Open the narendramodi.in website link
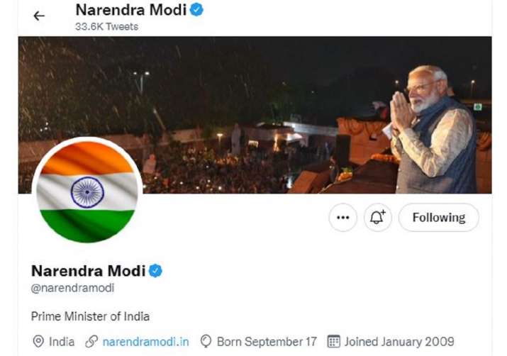Screen dimensions: 507x356 (x=145, y=342)
